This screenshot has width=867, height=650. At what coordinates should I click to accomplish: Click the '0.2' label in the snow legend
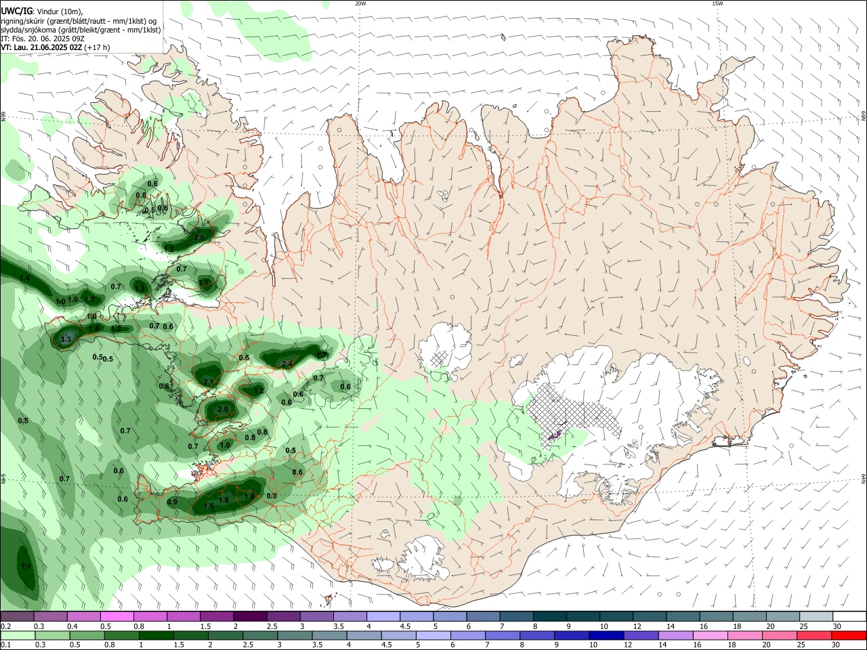(5, 626)
